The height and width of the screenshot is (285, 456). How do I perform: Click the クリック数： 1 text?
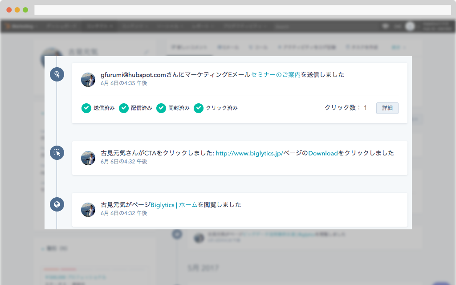tap(346, 108)
